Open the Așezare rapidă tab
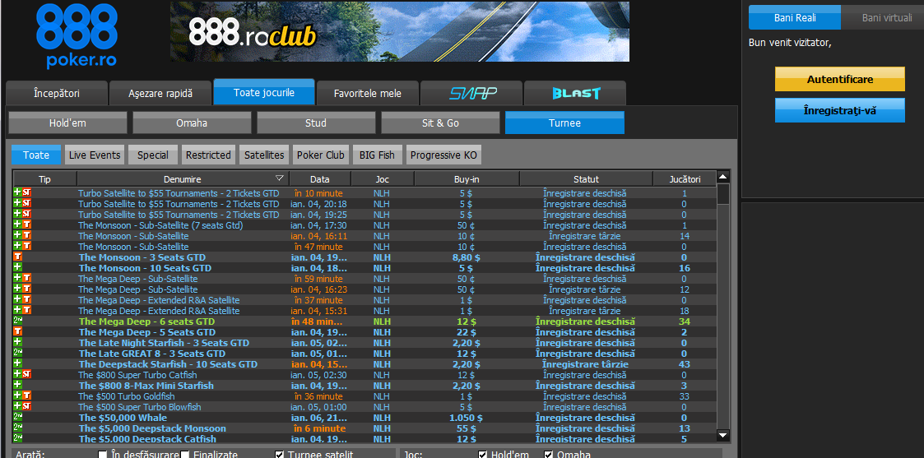This screenshot has height=458, width=924. pos(160,94)
